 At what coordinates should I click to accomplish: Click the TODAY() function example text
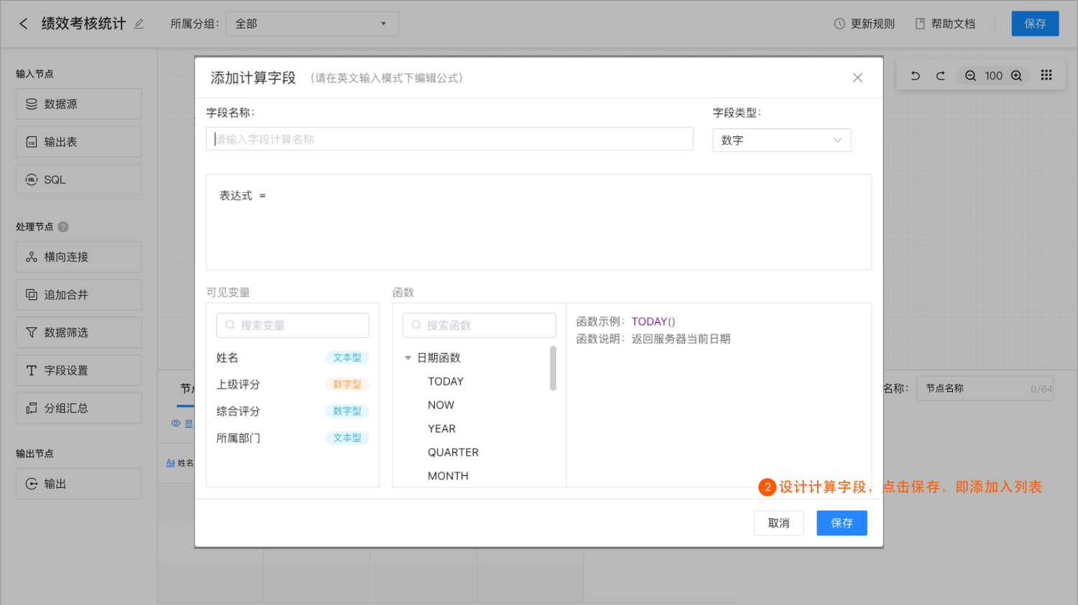653,322
